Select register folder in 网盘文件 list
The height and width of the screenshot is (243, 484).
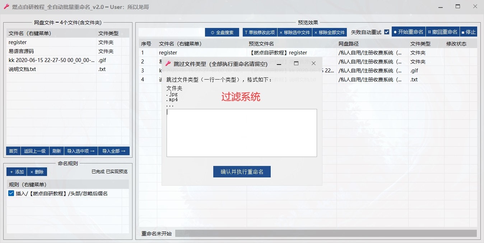(18, 42)
